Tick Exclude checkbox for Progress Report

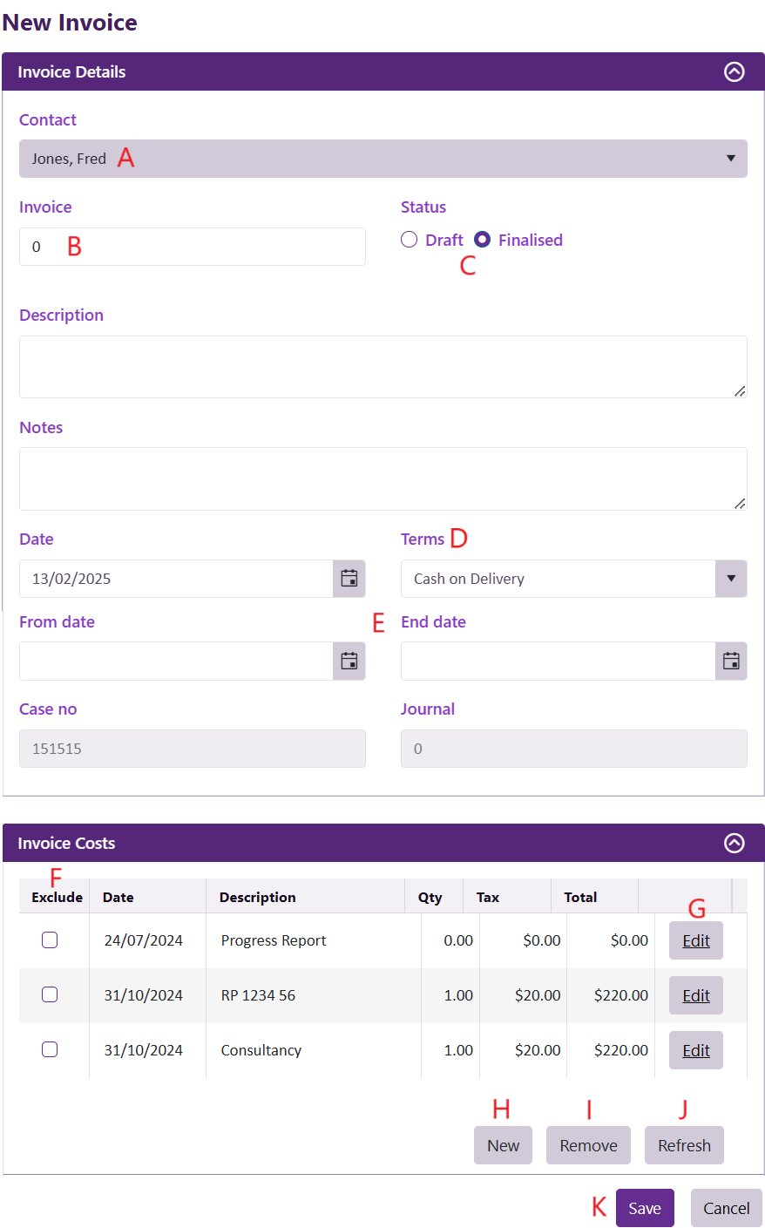tap(51, 940)
